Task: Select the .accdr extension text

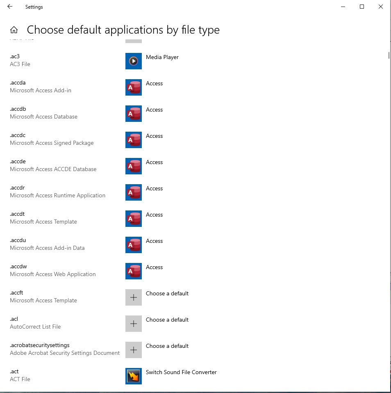Action: (x=17, y=188)
